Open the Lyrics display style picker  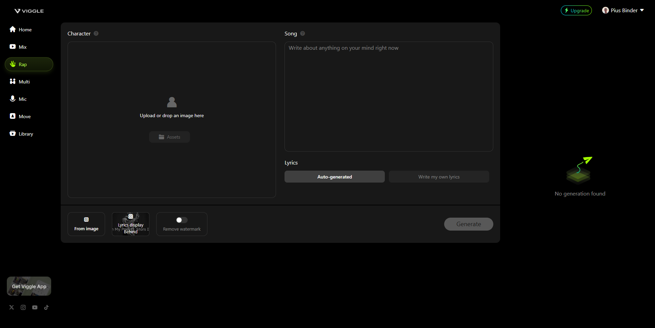click(x=131, y=224)
